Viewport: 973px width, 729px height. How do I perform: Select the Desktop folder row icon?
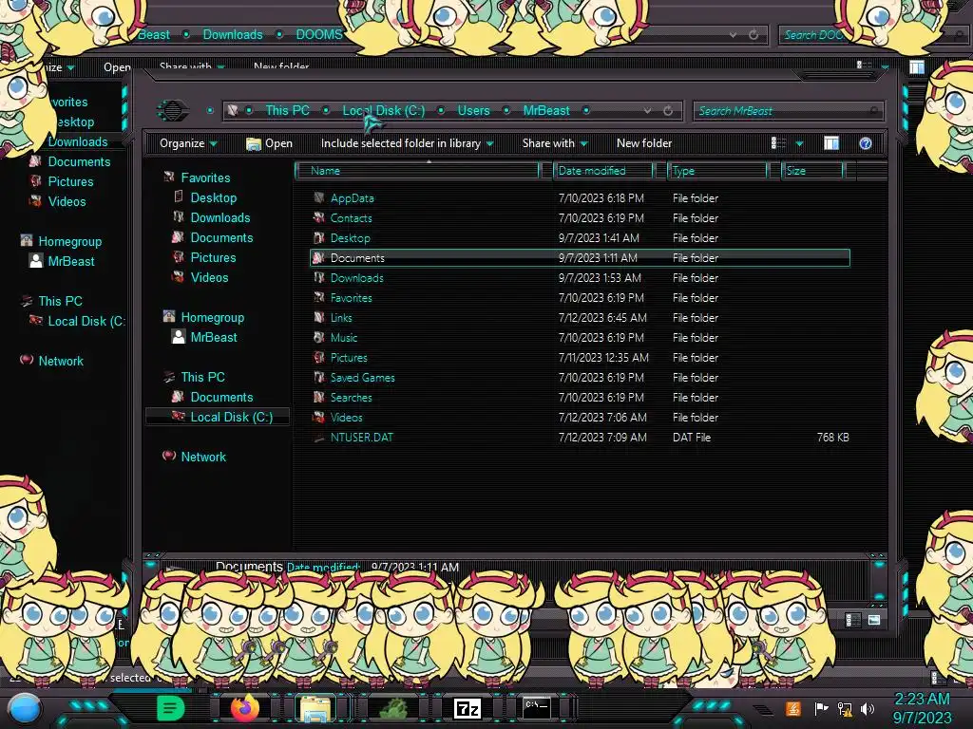coord(319,237)
